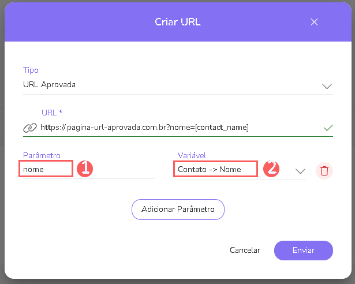355x284 pixels.
Task: Close the Criar URL dialog
Action: point(314,22)
